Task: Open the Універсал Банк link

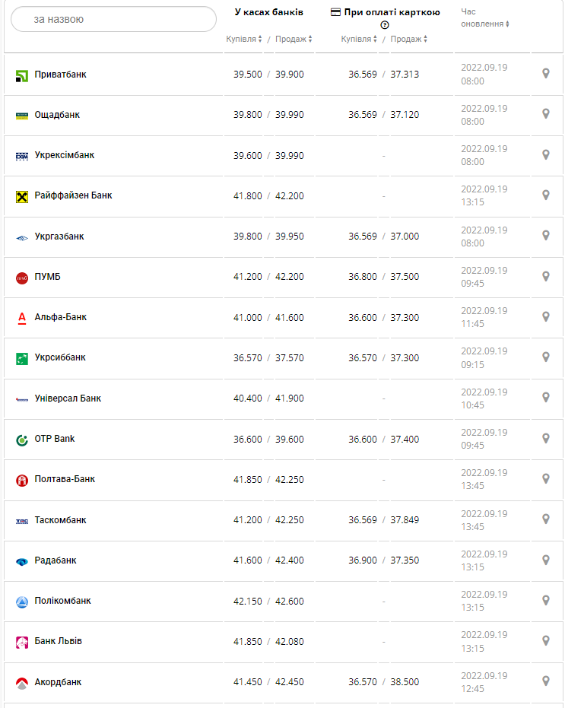Action: (x=68, y=398)
